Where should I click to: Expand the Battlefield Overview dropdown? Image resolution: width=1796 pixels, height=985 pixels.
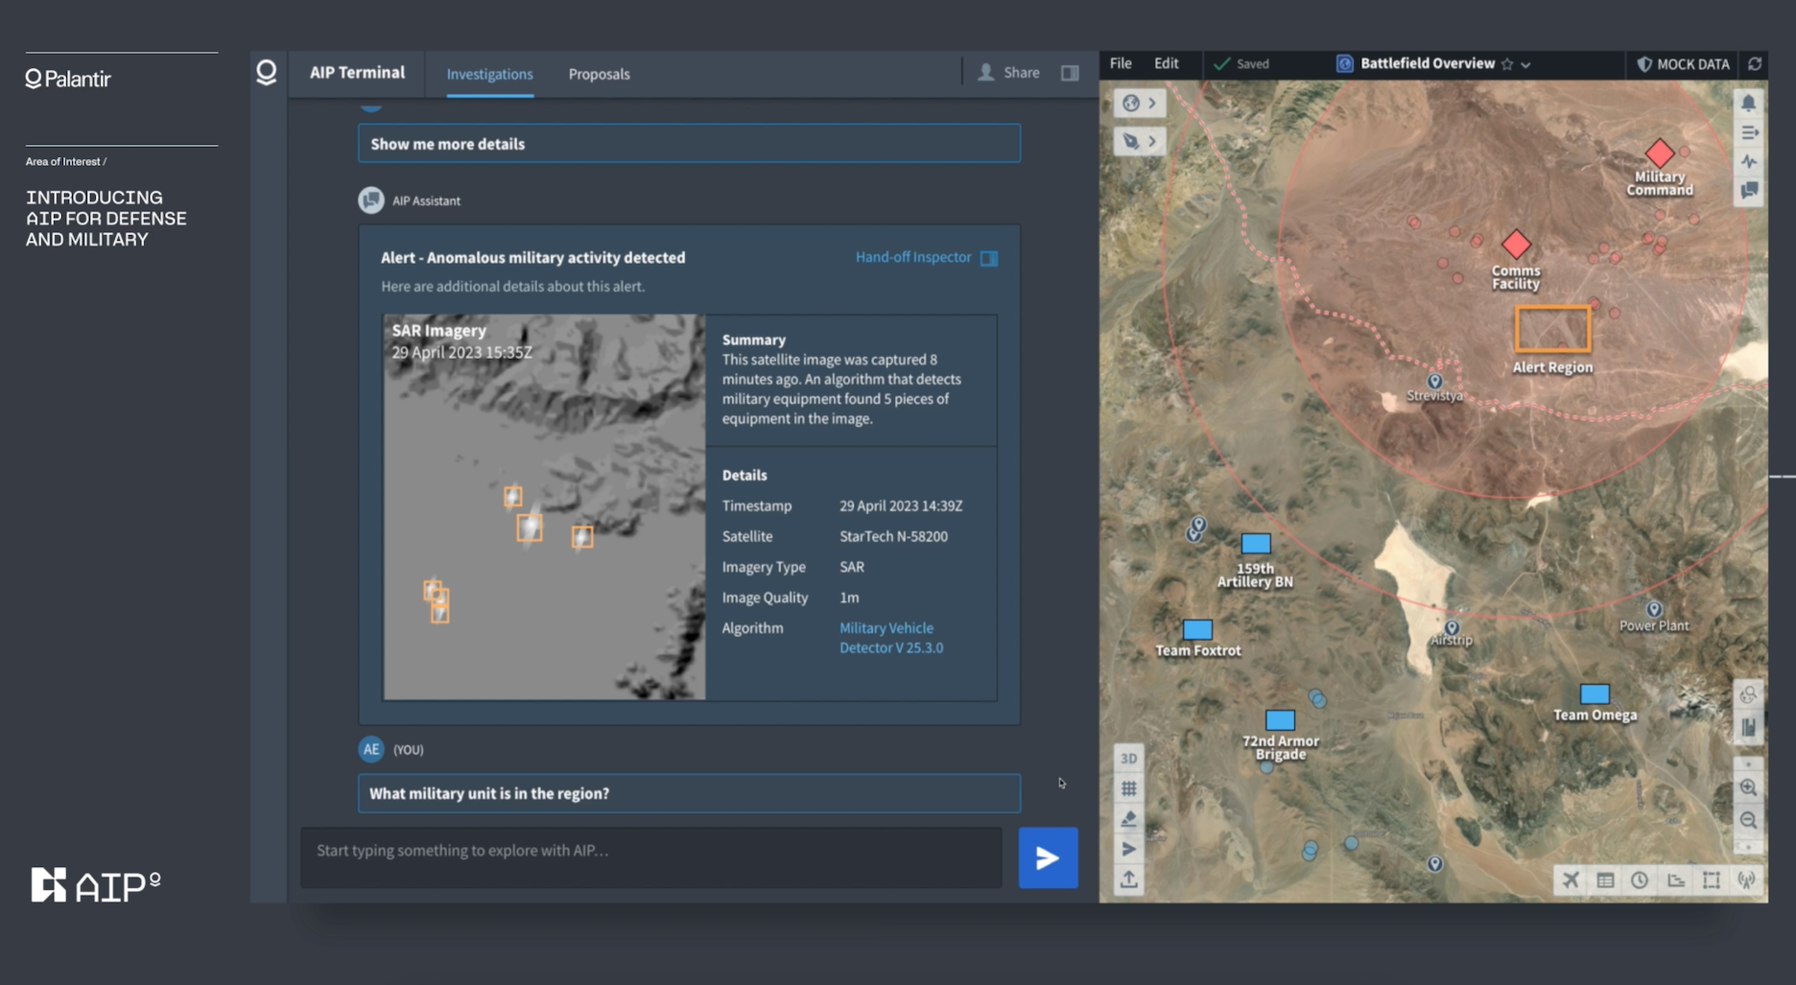pyautogui.click(x=1524, y=64)
